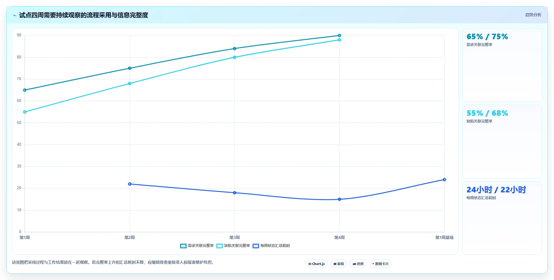Click the footer note starting 这张图把采用过程
The width and height of the screenshot is (554, 280).
[x=113, y=262]
